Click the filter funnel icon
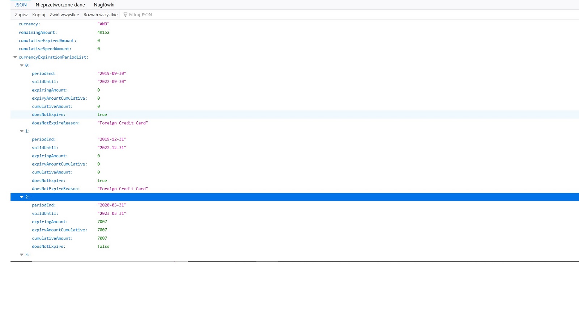Viewport: 579px width, 326px height. point(125,15)
